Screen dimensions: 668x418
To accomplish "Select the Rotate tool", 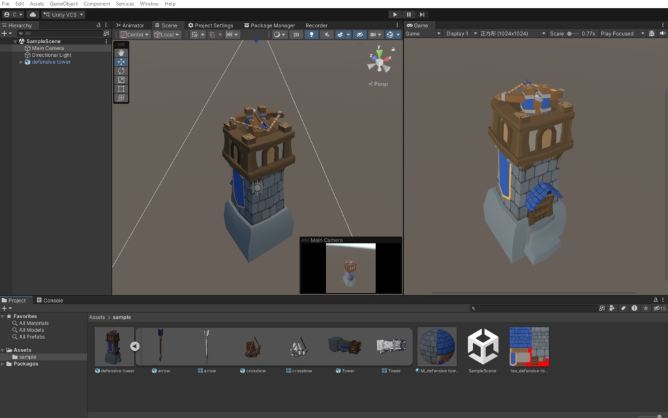I will coord(121,70).
